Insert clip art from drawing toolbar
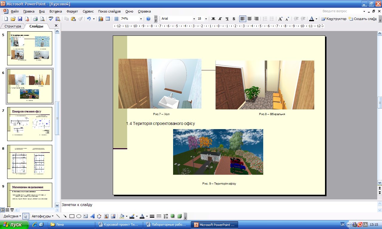The image size is (382, 229). (x=106, y=216)
